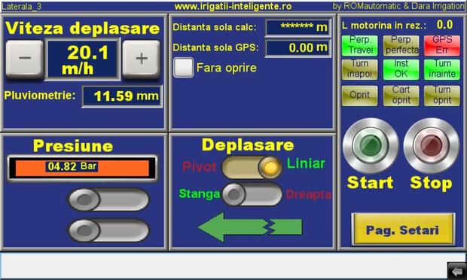Click the Deplasare heading
Screen dimensions: 467x280
248,145
